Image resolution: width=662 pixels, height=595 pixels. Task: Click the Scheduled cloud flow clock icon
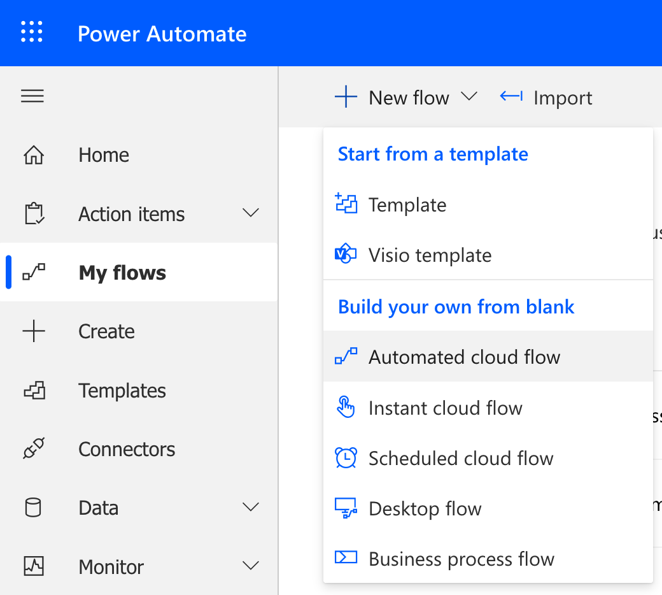pyautogui.click(x=346, y=457)
